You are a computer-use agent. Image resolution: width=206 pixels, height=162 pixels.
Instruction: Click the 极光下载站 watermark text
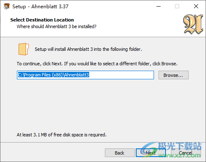pyautogui.click(x=180, y=146)
